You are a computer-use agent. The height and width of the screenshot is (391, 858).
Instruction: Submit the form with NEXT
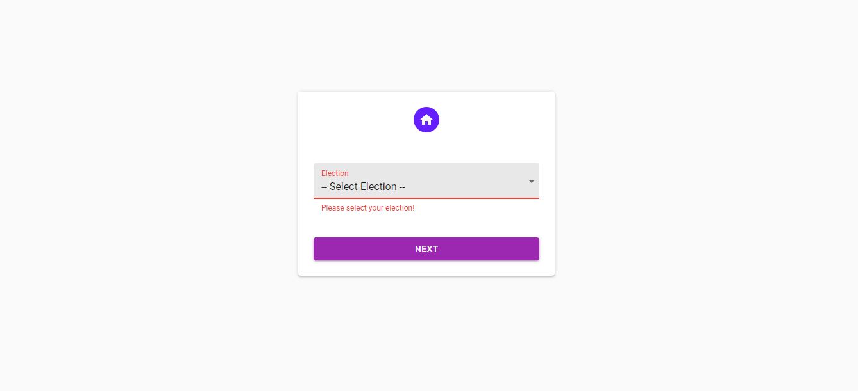click(426, 249)
